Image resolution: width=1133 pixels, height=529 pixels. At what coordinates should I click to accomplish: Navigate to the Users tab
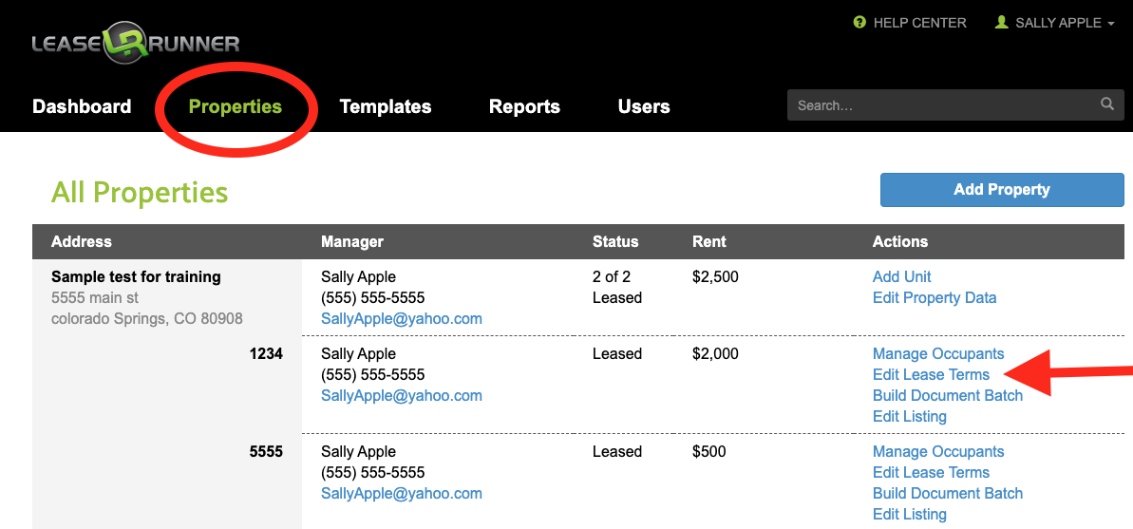[x=643, y=106]
